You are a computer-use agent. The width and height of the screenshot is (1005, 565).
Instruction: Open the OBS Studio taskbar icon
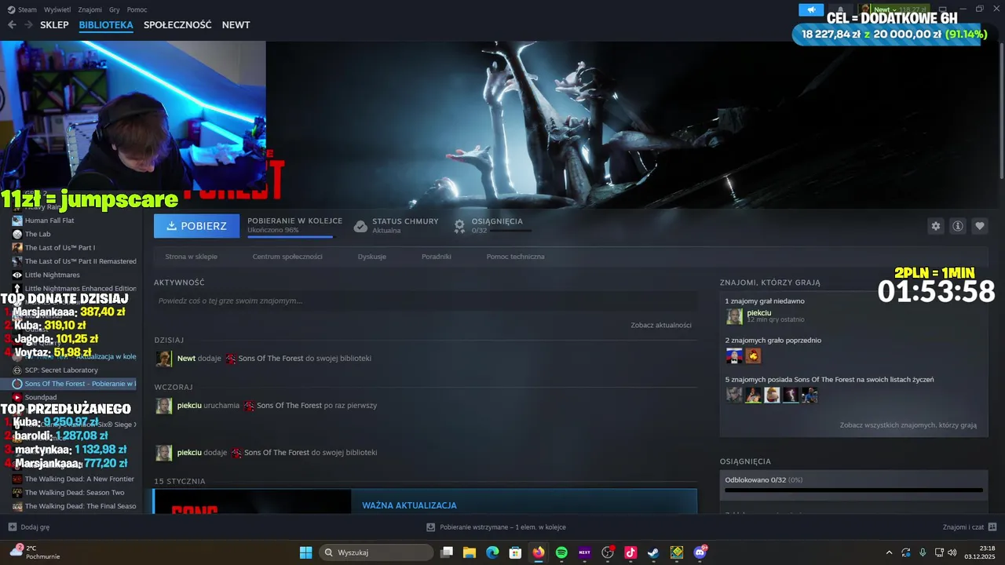[607, 552]
